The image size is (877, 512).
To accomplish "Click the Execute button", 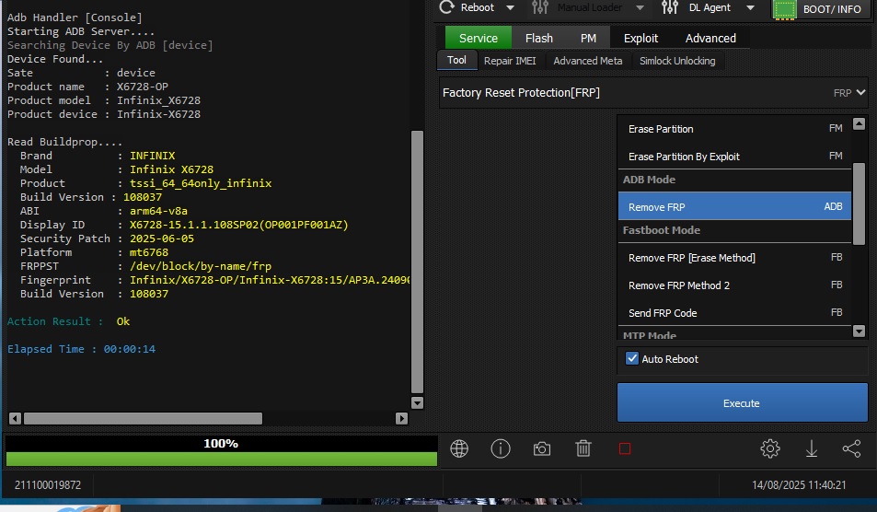I will coord(743,403).
